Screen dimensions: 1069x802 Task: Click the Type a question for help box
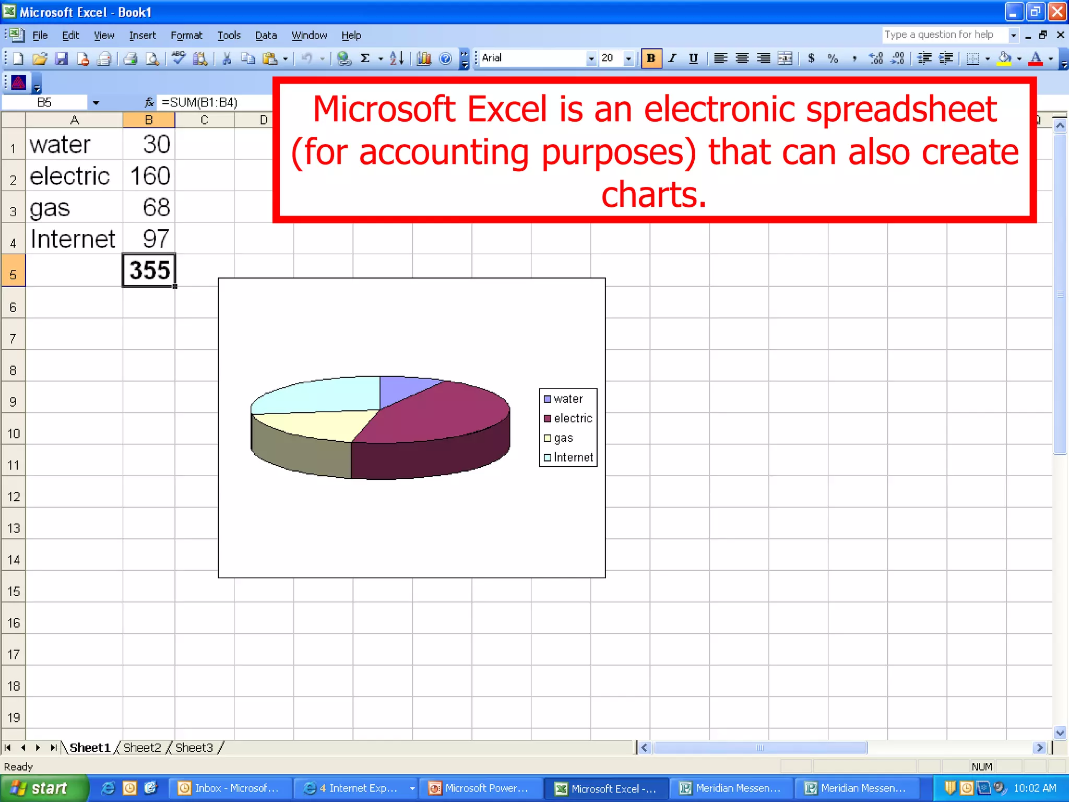click(945, 35)
